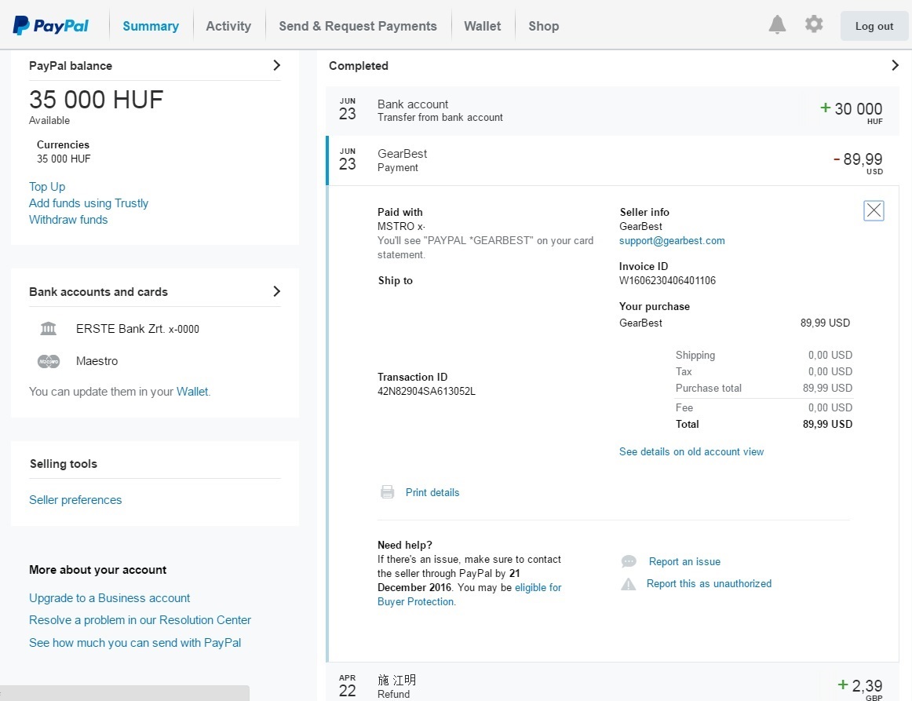This screenshot has height=701, width=912.
Task: Select the GearBest Payment transaction row
Action: point(612,161)
